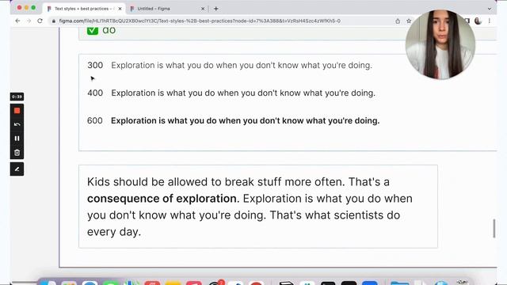Select the 600 weight label

pos(95,121)
